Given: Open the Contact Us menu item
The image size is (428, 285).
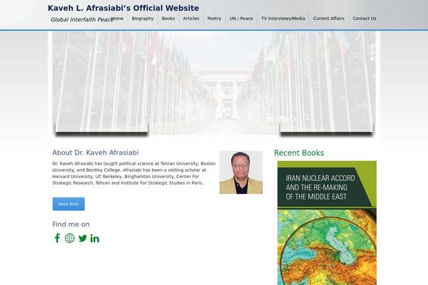Looking at the screenshot, I should (x=365, y=19).
